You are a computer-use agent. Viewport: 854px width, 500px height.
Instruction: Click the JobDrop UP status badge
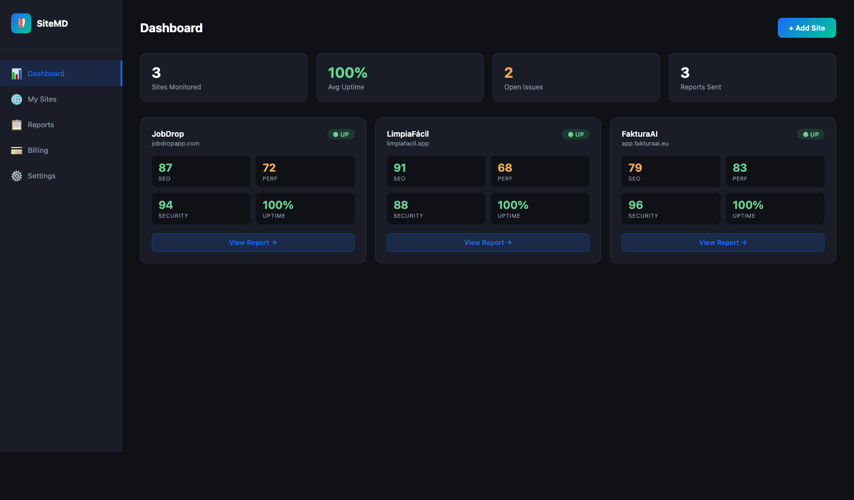[341, 134]
